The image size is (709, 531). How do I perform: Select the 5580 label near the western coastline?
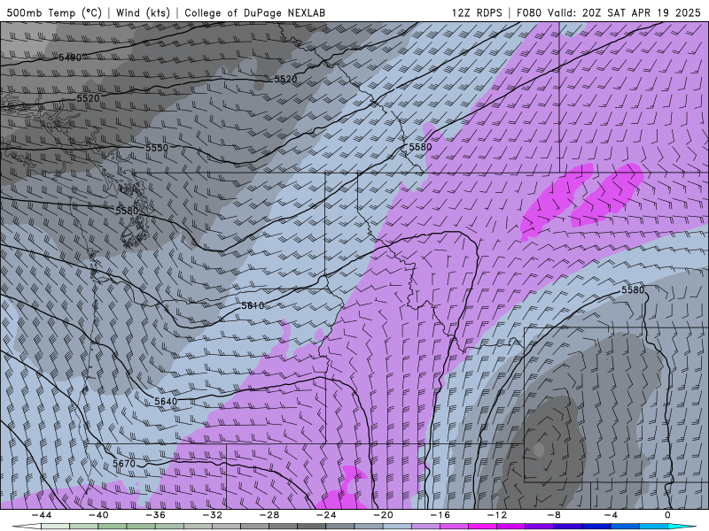tap(127, 211)
